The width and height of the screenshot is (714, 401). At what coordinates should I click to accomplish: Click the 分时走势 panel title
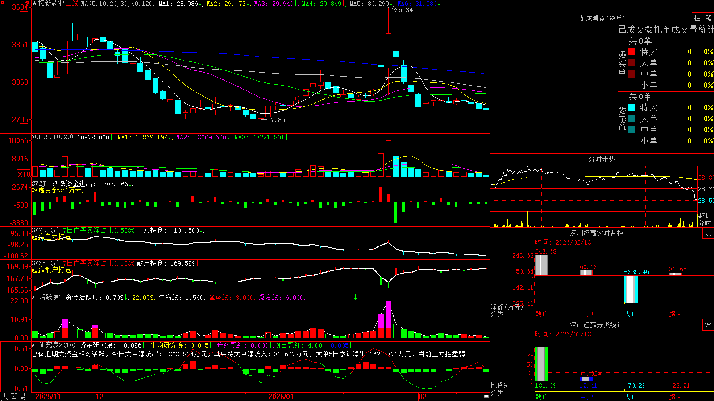coord(602,159)
